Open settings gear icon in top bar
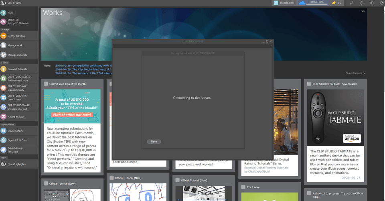Viewport: 385px width, 201px height. click(x=372, y=3)
